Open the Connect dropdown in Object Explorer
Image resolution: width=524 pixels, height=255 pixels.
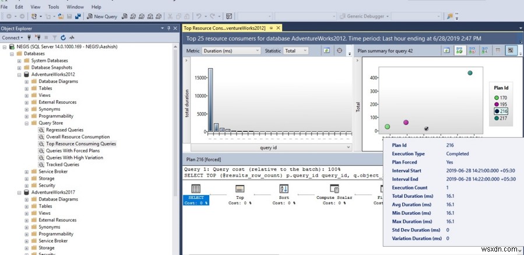pos(13,38)
